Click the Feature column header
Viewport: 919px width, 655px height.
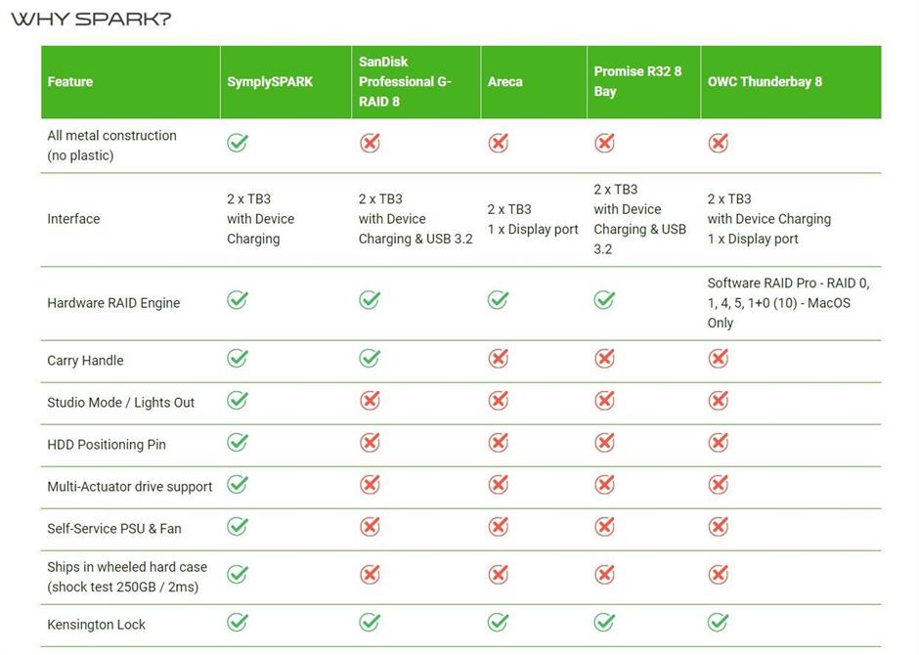[69, 81]
